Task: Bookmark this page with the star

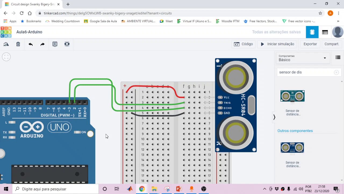Action: pyautogui.click(x=320, y=13)
